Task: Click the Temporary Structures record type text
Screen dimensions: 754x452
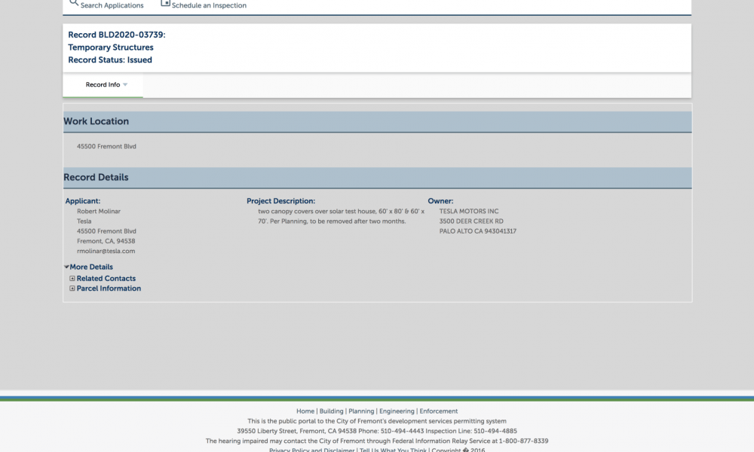Action: click(111, 47)
